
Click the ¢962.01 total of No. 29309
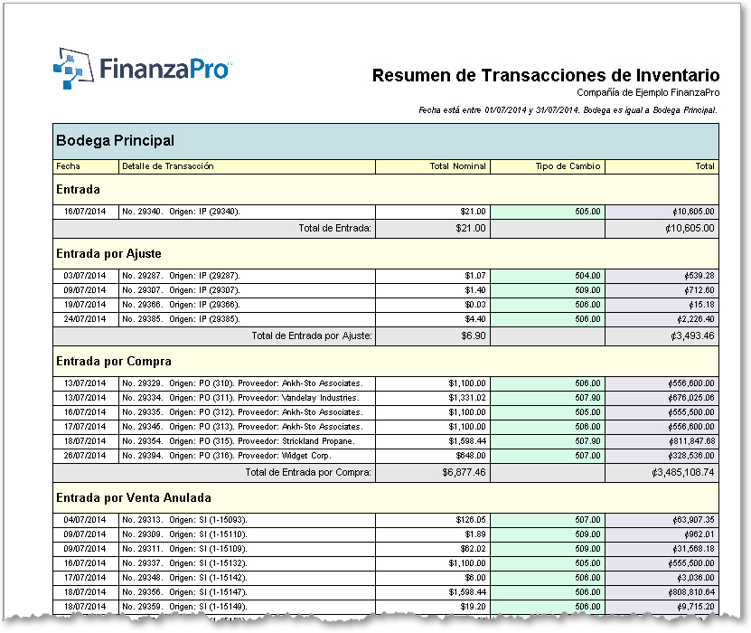699,534
